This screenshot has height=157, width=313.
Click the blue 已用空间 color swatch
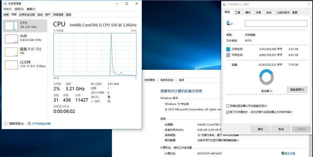(228, 49)
